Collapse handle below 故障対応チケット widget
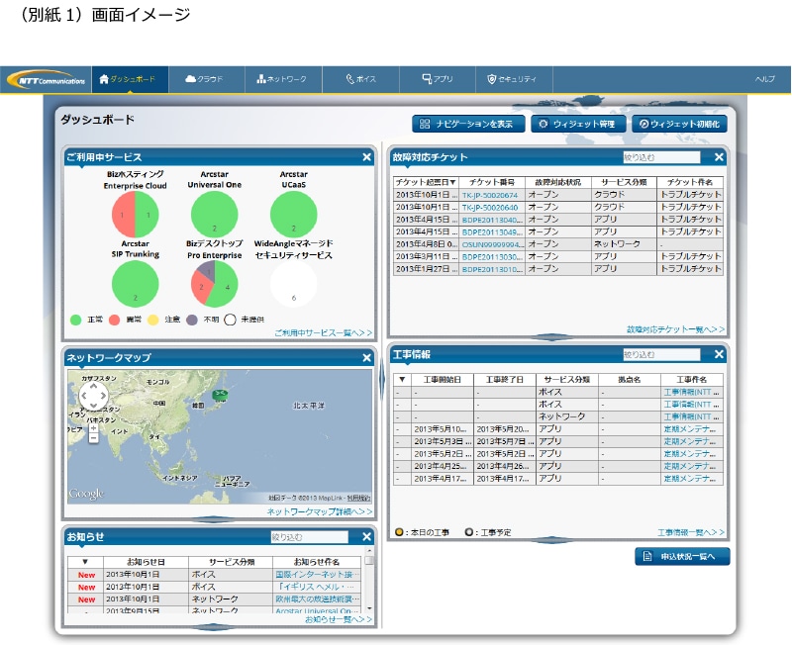 552,337
